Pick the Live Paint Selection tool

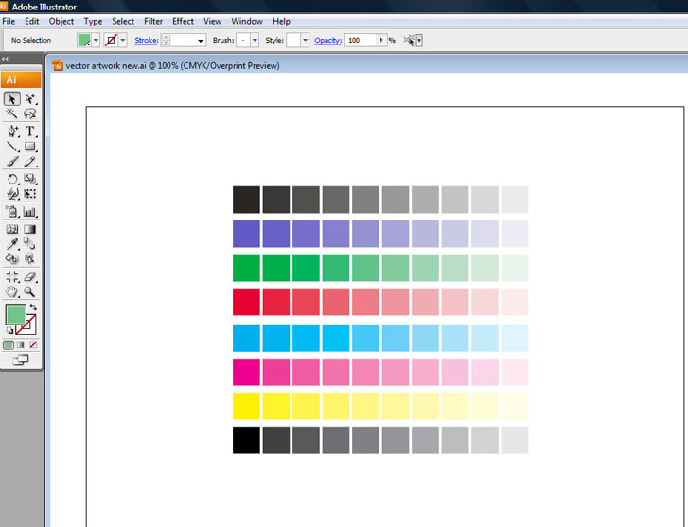pos(30,258)
